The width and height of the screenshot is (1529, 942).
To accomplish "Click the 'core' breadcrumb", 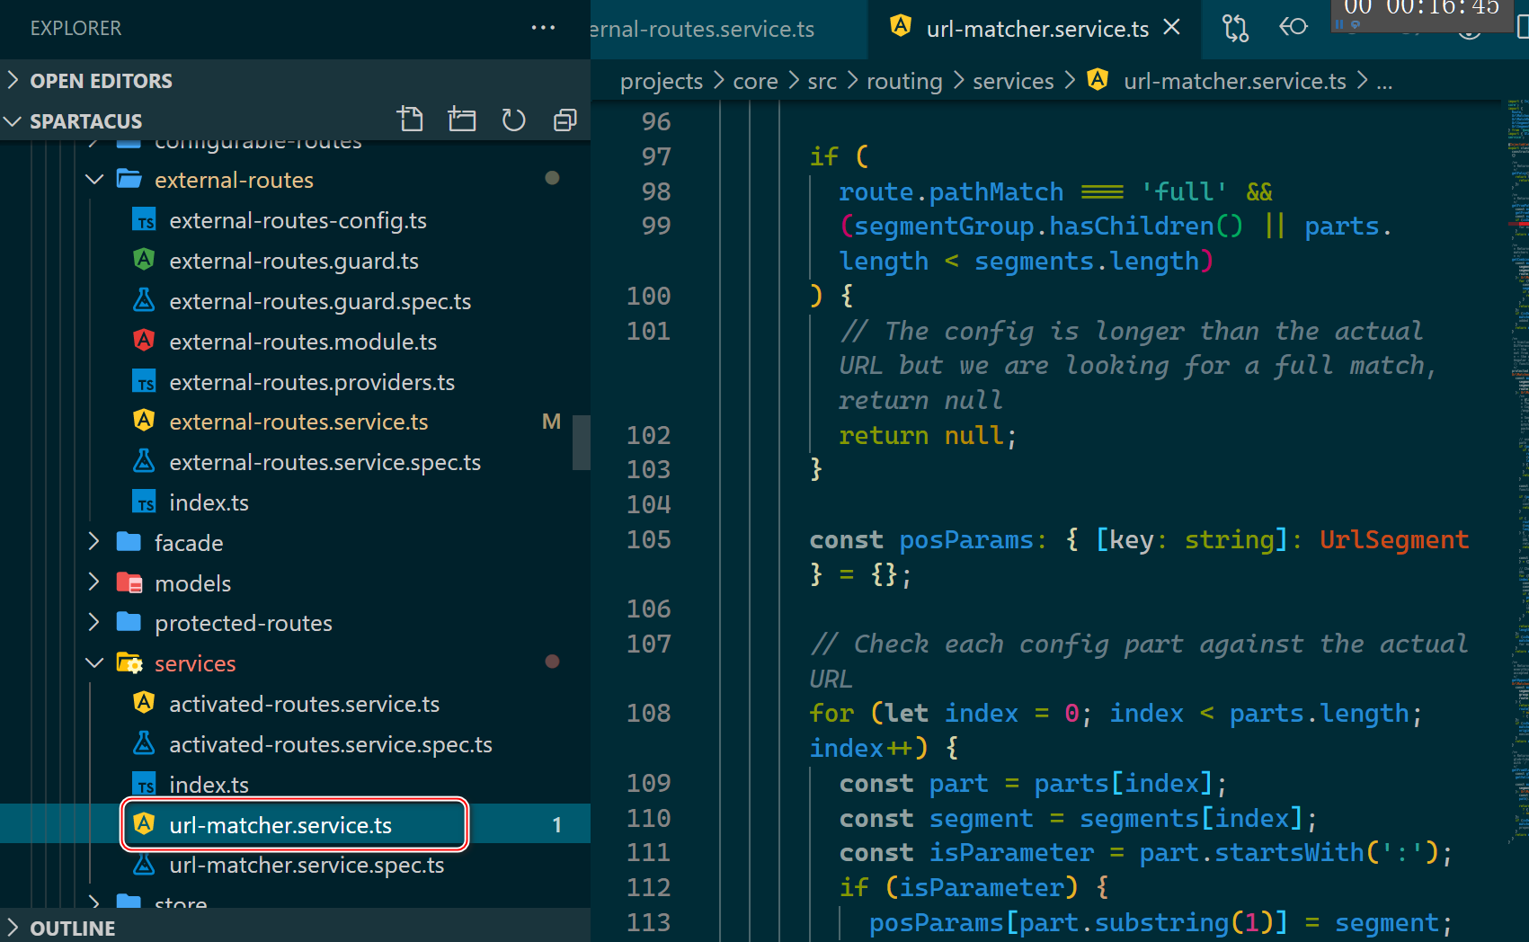I will point(755,82).
